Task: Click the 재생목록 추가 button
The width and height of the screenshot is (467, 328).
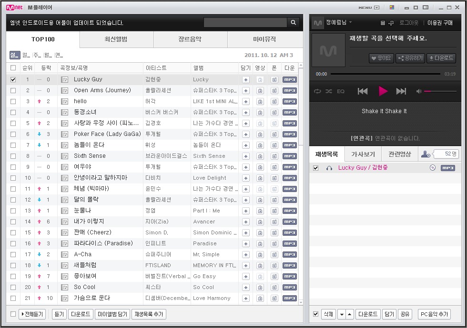Action: click(x=149, y=314)
